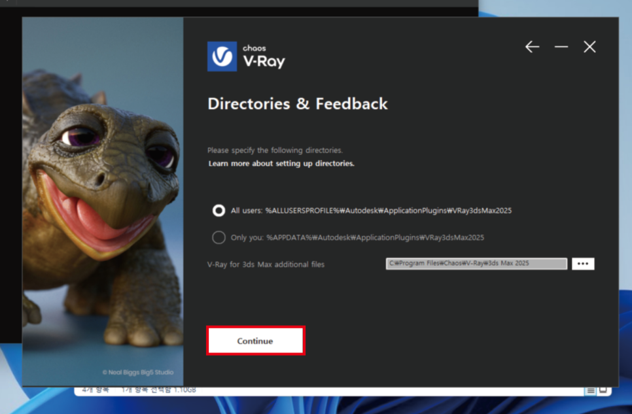Select the All users install option

[219, 211]
